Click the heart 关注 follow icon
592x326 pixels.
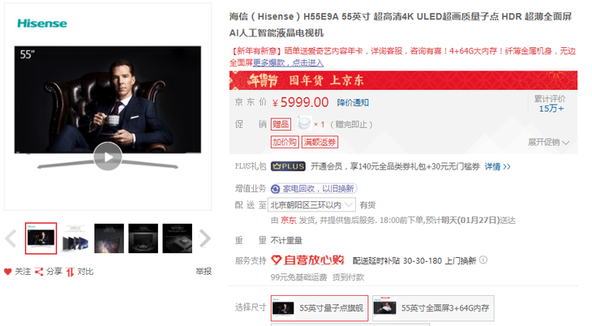pos(8,272)
